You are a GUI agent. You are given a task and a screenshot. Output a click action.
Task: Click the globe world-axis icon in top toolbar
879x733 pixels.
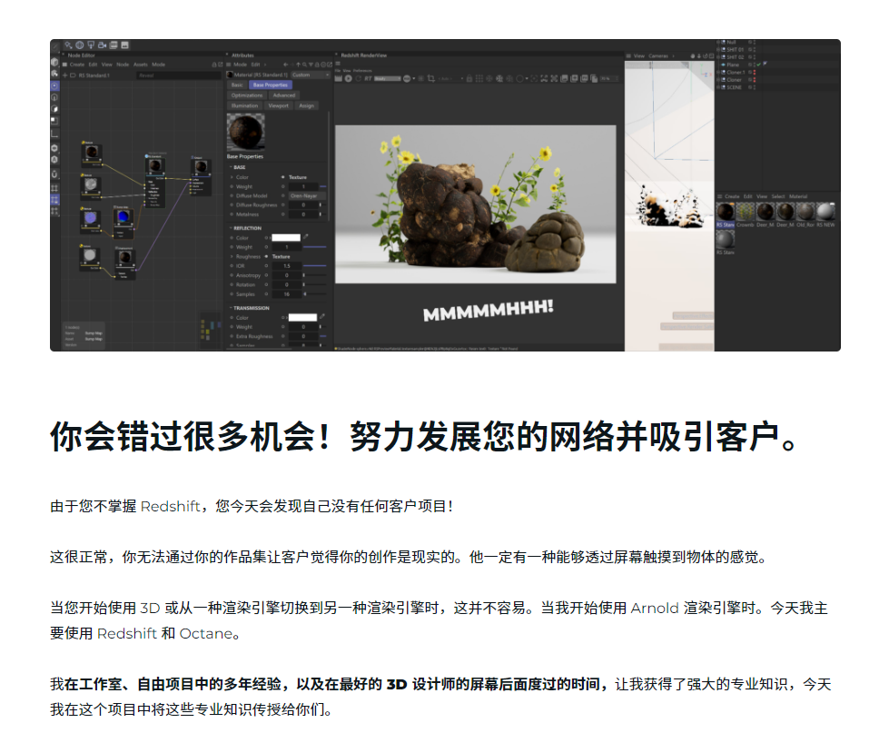(80, 45)
